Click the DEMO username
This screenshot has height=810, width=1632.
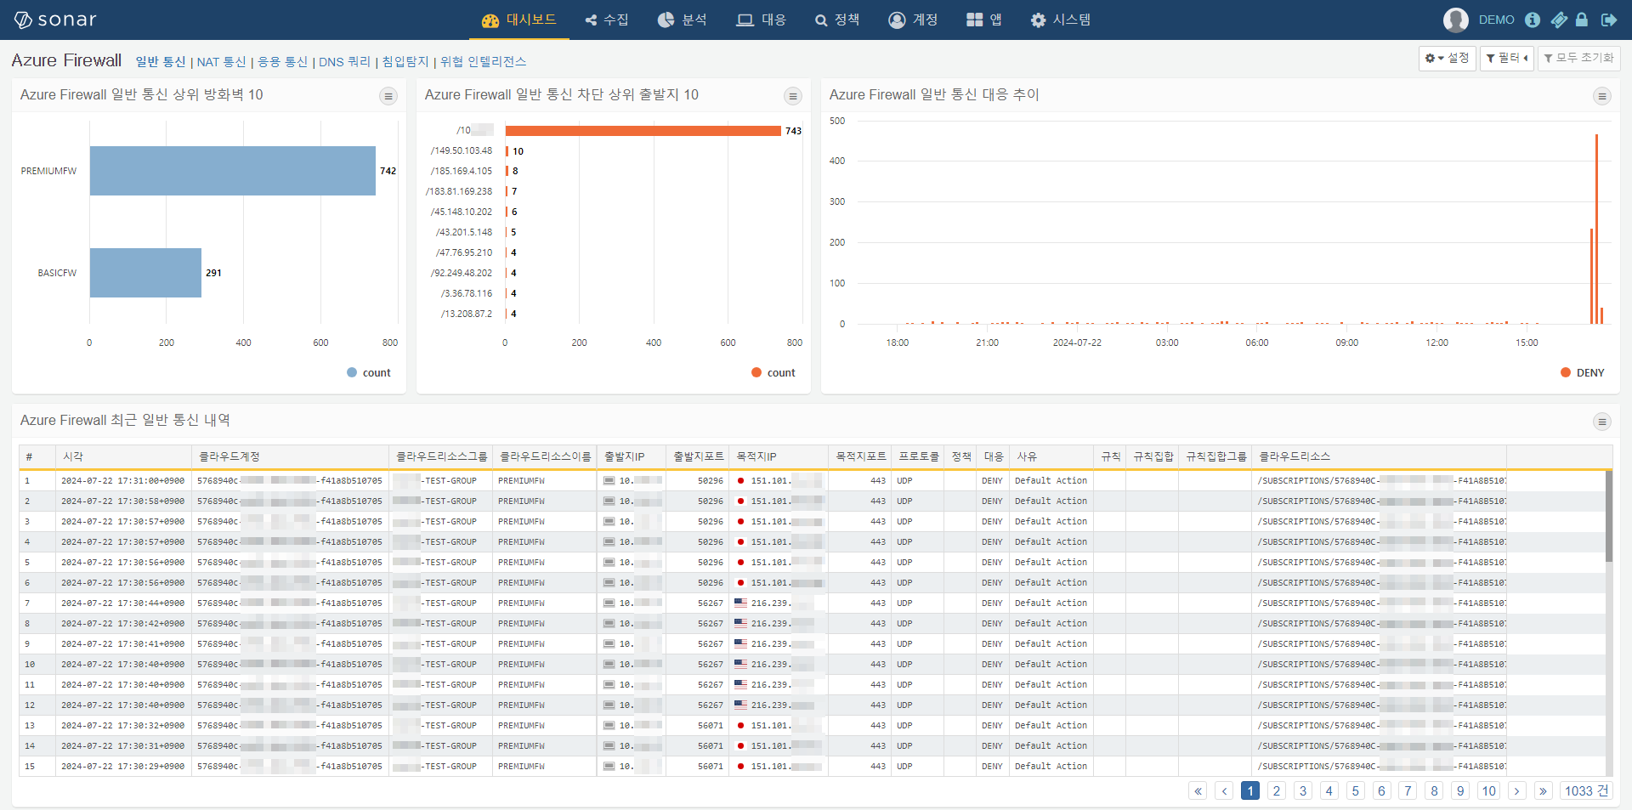(x=1496, y=20)
